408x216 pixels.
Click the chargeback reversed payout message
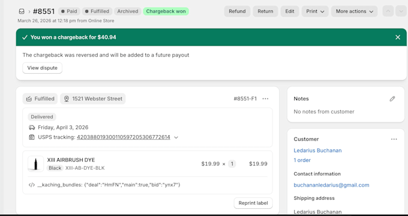click(x=106, y=55)
